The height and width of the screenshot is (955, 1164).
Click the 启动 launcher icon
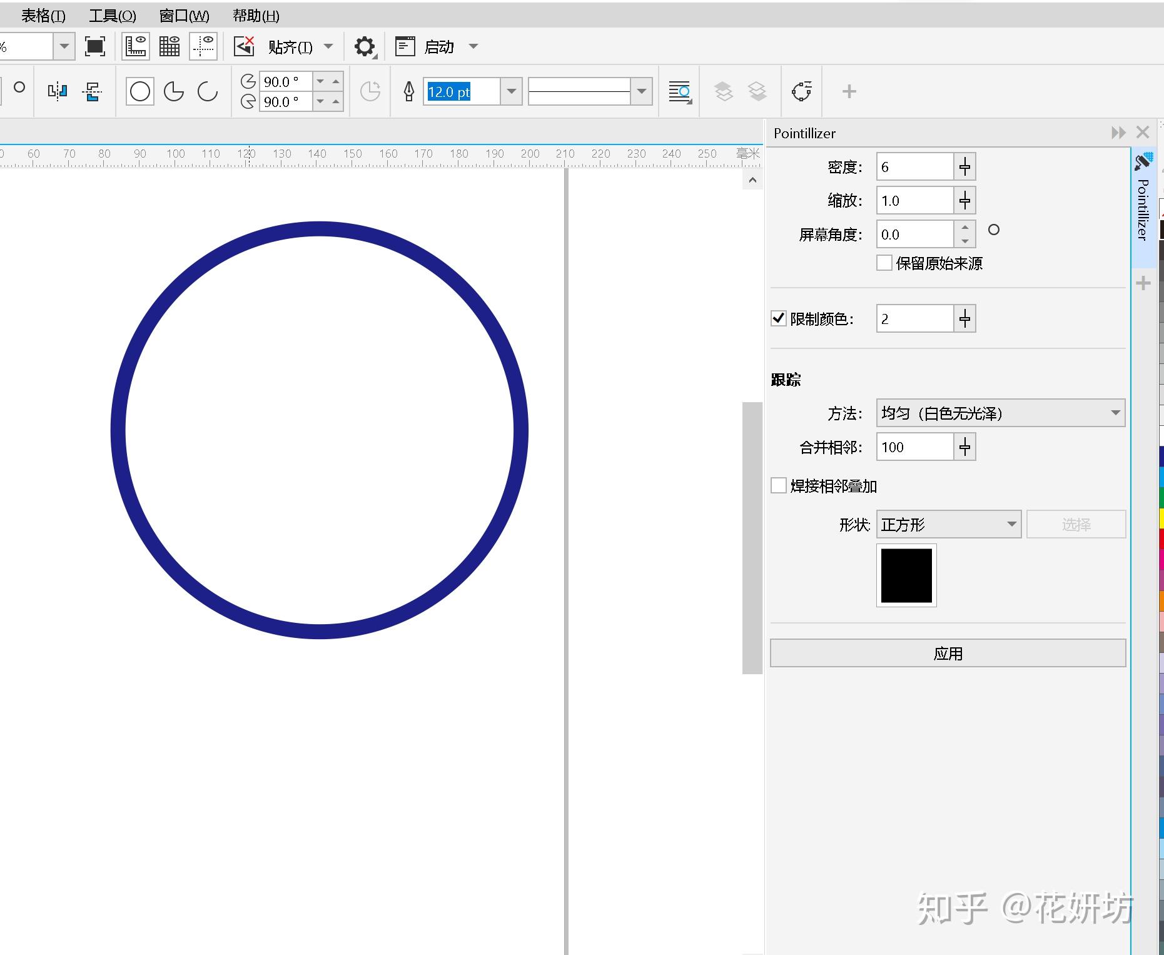pyautogui.click(x=405, y=46)
